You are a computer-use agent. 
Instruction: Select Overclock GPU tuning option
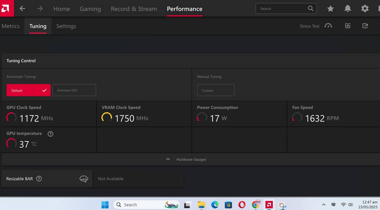coord(74,90)
